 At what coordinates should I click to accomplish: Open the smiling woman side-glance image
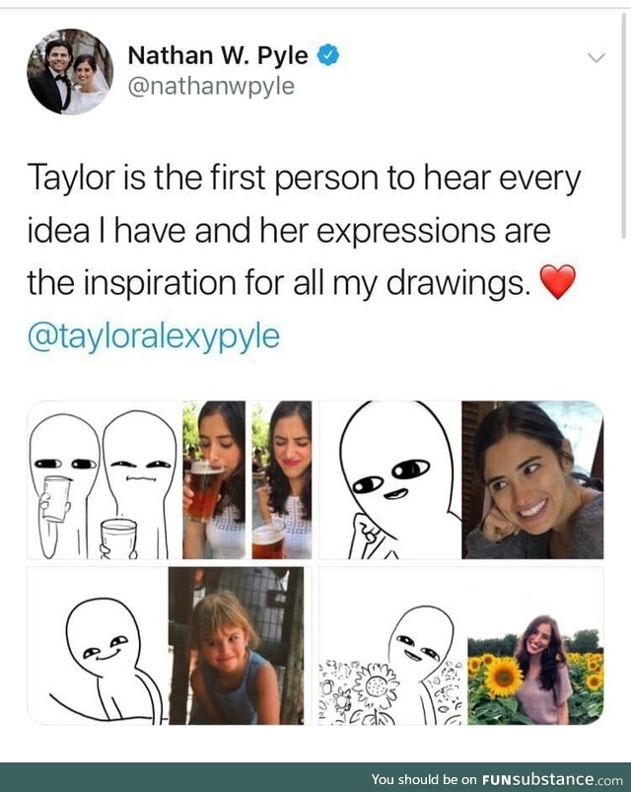tap(461, 480)
